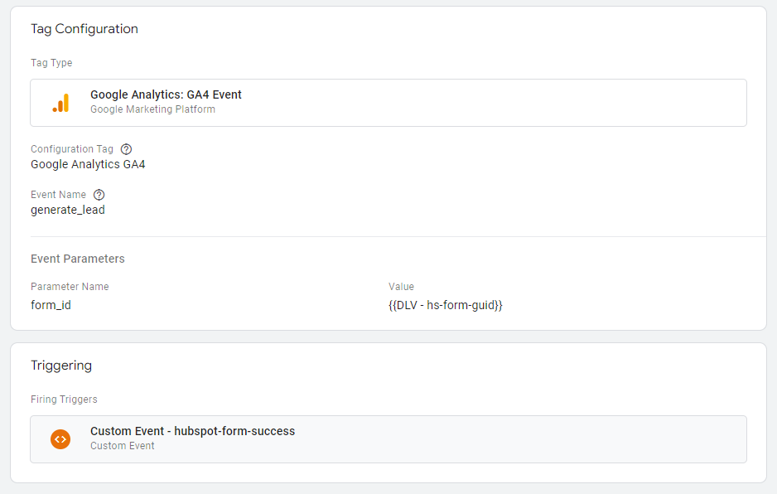777x494 pixels.
Task: Select the Google Analytics: GA4 Event tag type
Action: click(388, 103)
